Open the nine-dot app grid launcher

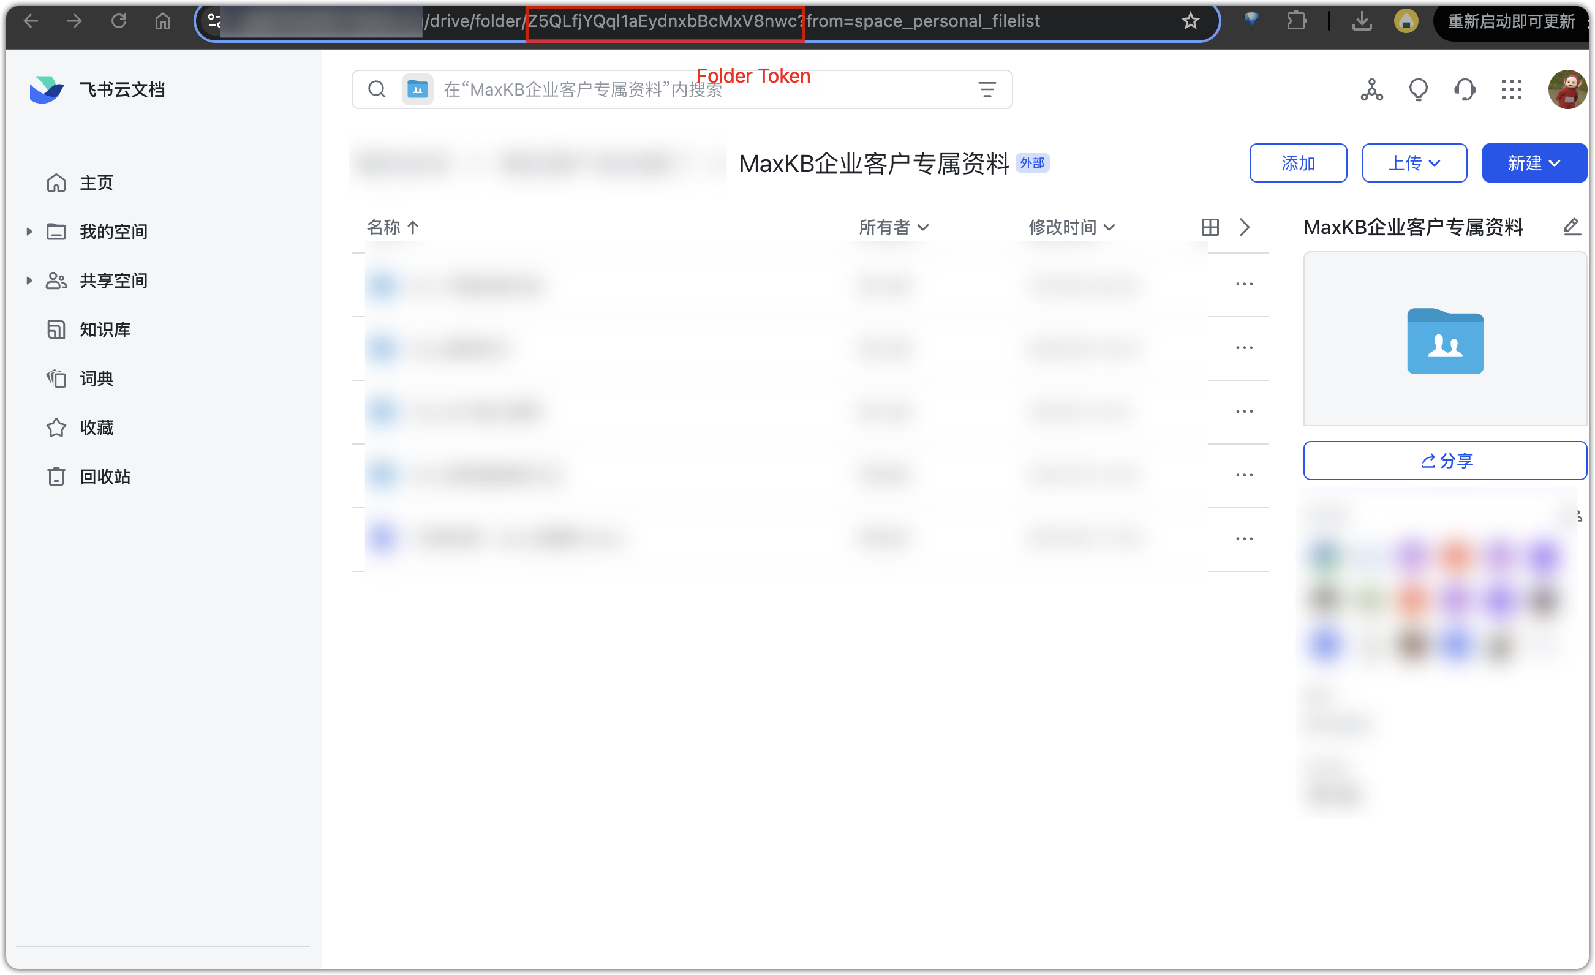point(1511,89)
